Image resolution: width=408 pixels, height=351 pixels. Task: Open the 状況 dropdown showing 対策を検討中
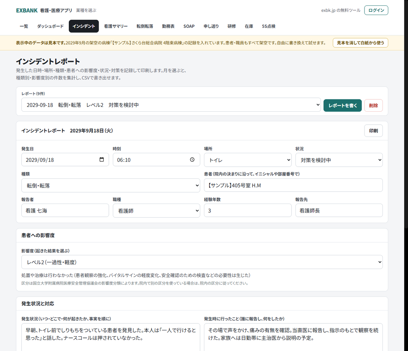click(339, 160)
